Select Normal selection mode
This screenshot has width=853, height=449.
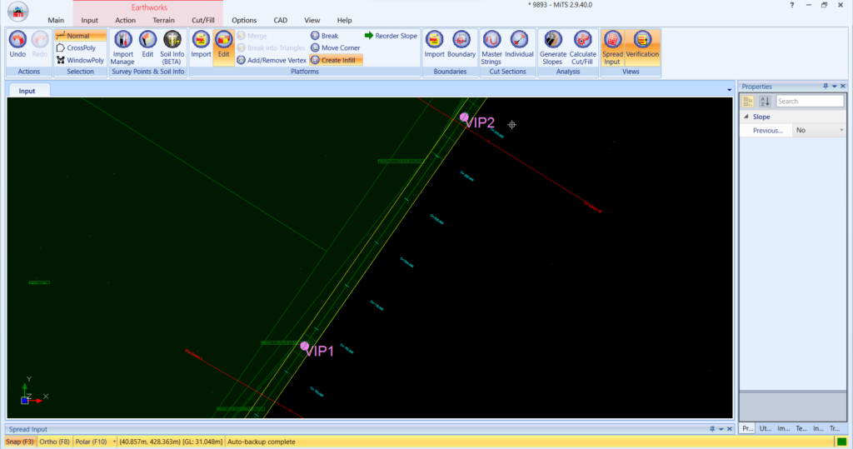click(x=80, y=36)
